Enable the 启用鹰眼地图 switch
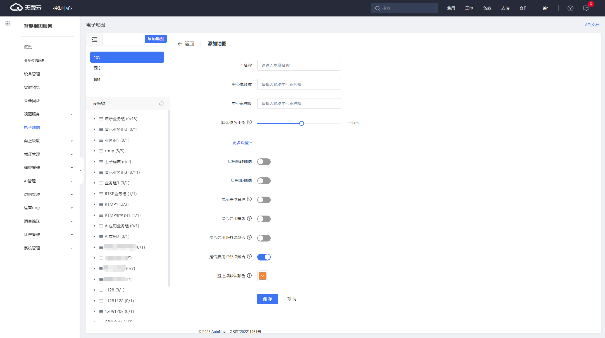 pyautogui.click(x=264, y=162)
